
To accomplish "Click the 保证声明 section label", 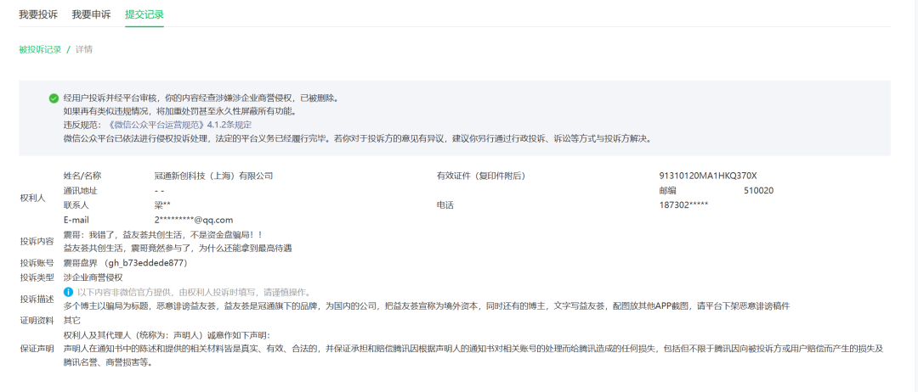I will point(37,349).
